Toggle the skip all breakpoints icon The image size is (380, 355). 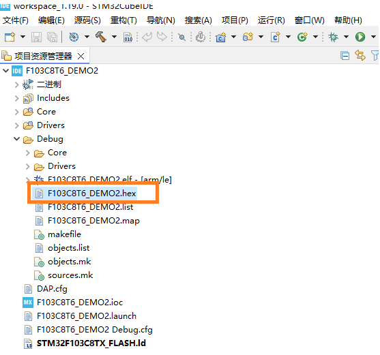click(181, 37)
